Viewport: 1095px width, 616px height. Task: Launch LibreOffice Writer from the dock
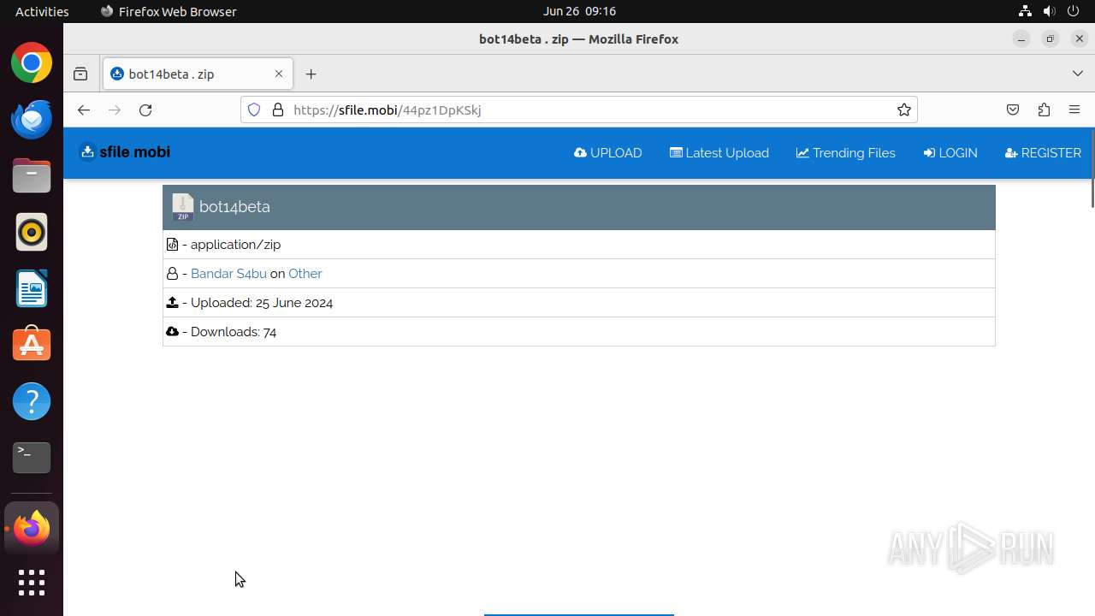(x=32, y=288)
